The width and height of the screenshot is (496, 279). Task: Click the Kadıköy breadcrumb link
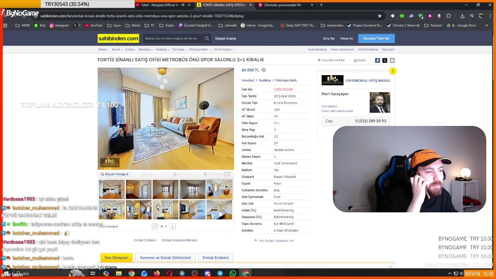pos(161,50)
